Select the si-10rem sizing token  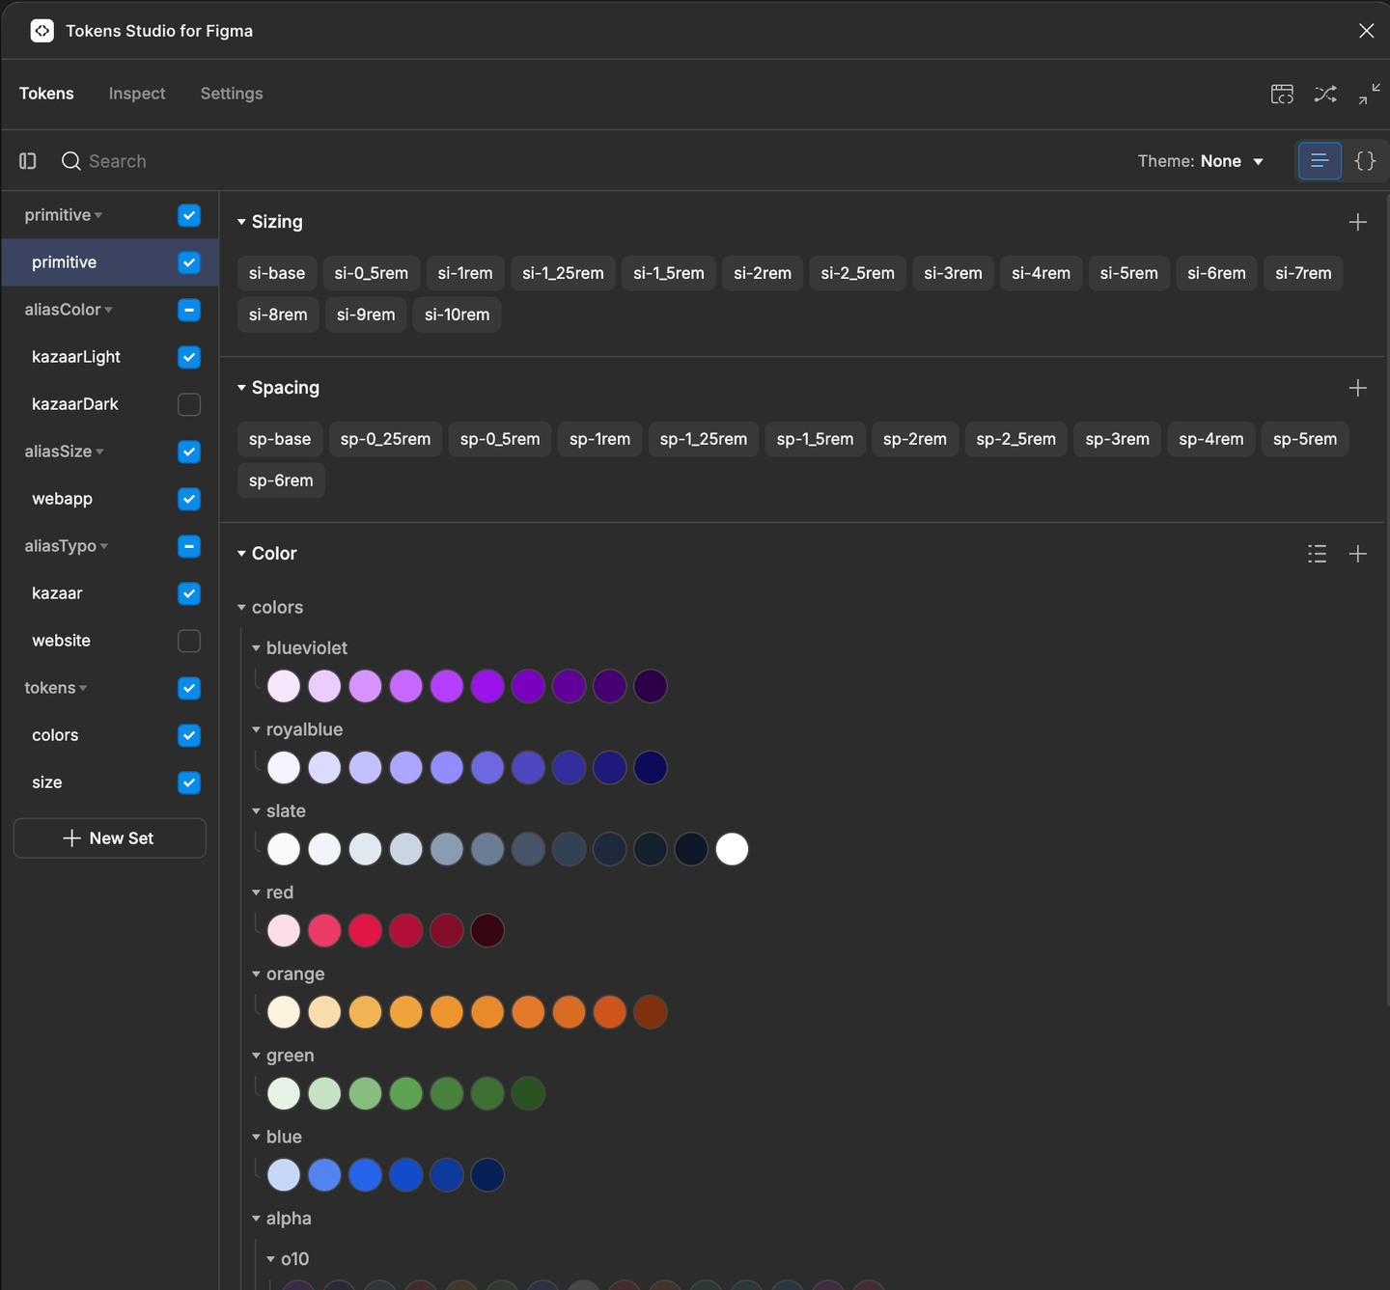(457, 315)
